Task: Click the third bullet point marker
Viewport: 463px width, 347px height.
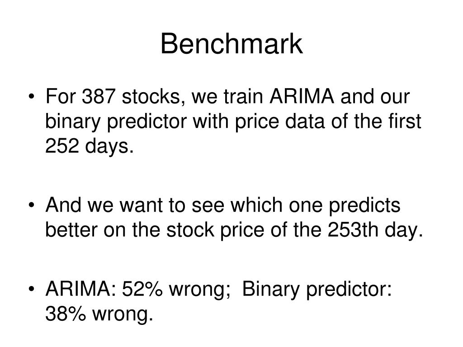Action: 32,289
